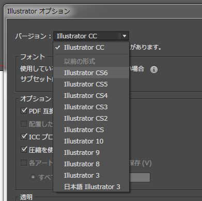Open the バージョン dropdown arrow

tap(125, 36)
